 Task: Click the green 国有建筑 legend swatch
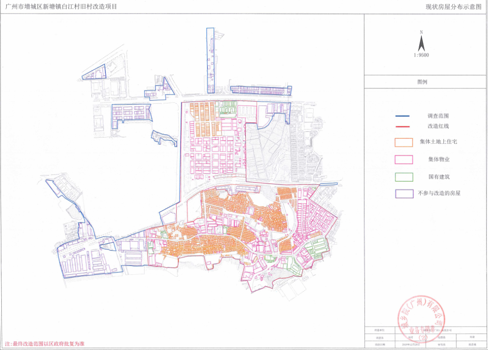click(x=404, y=177)
